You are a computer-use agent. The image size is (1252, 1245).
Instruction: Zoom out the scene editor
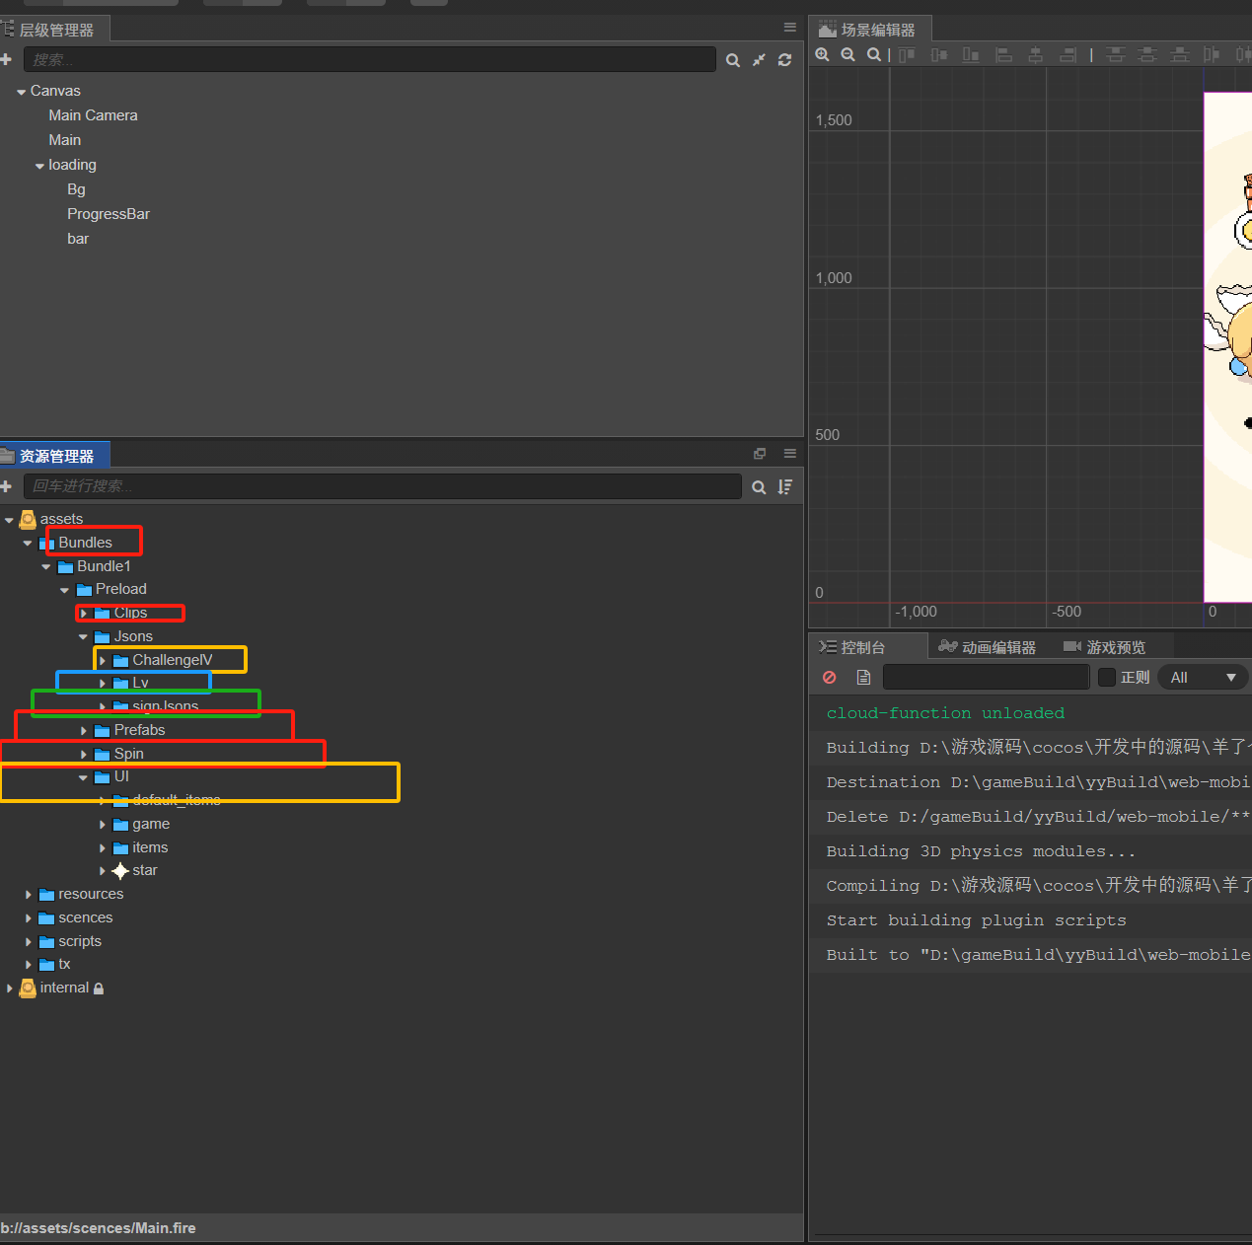click(x=847, y=55)
